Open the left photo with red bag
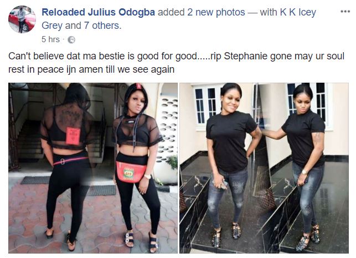 [93, 168]
